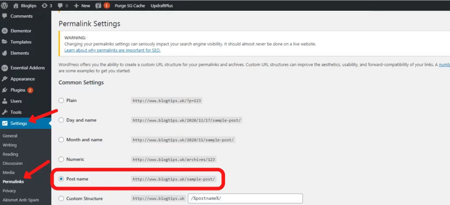
Task: Go to Privacy settings submenu
Action: pos(9,191)
